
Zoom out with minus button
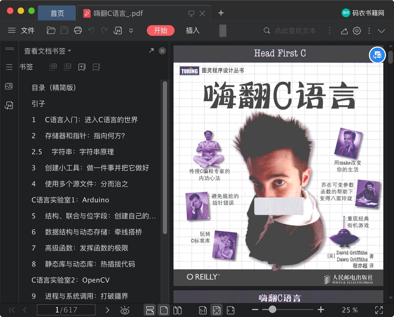pyautogui.click(x=255, y=310)
